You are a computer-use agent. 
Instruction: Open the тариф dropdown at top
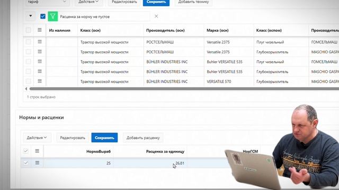tap(47, 2)
